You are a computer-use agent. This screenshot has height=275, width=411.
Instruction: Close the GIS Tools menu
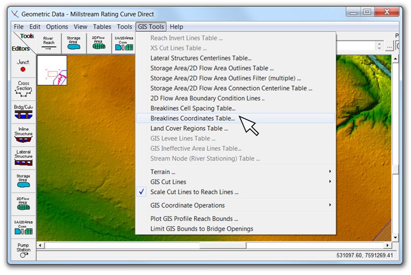click(151, 27)
